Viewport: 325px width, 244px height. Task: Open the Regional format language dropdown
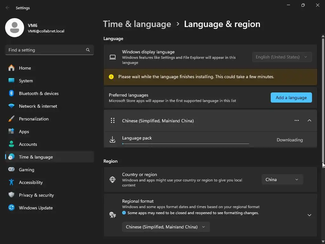[166, 227]
